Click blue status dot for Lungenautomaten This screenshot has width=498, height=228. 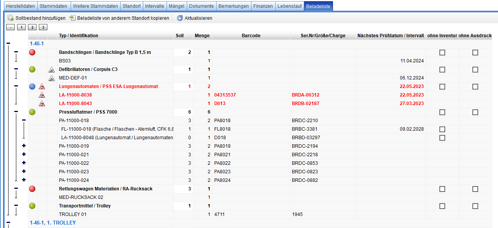pos(32,86)
